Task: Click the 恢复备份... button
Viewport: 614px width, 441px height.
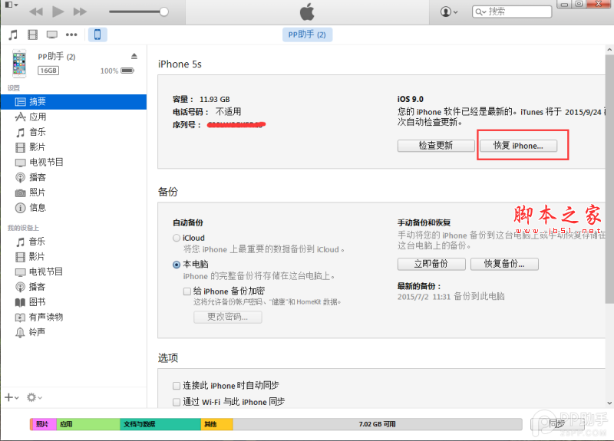Action: point(504,264)
